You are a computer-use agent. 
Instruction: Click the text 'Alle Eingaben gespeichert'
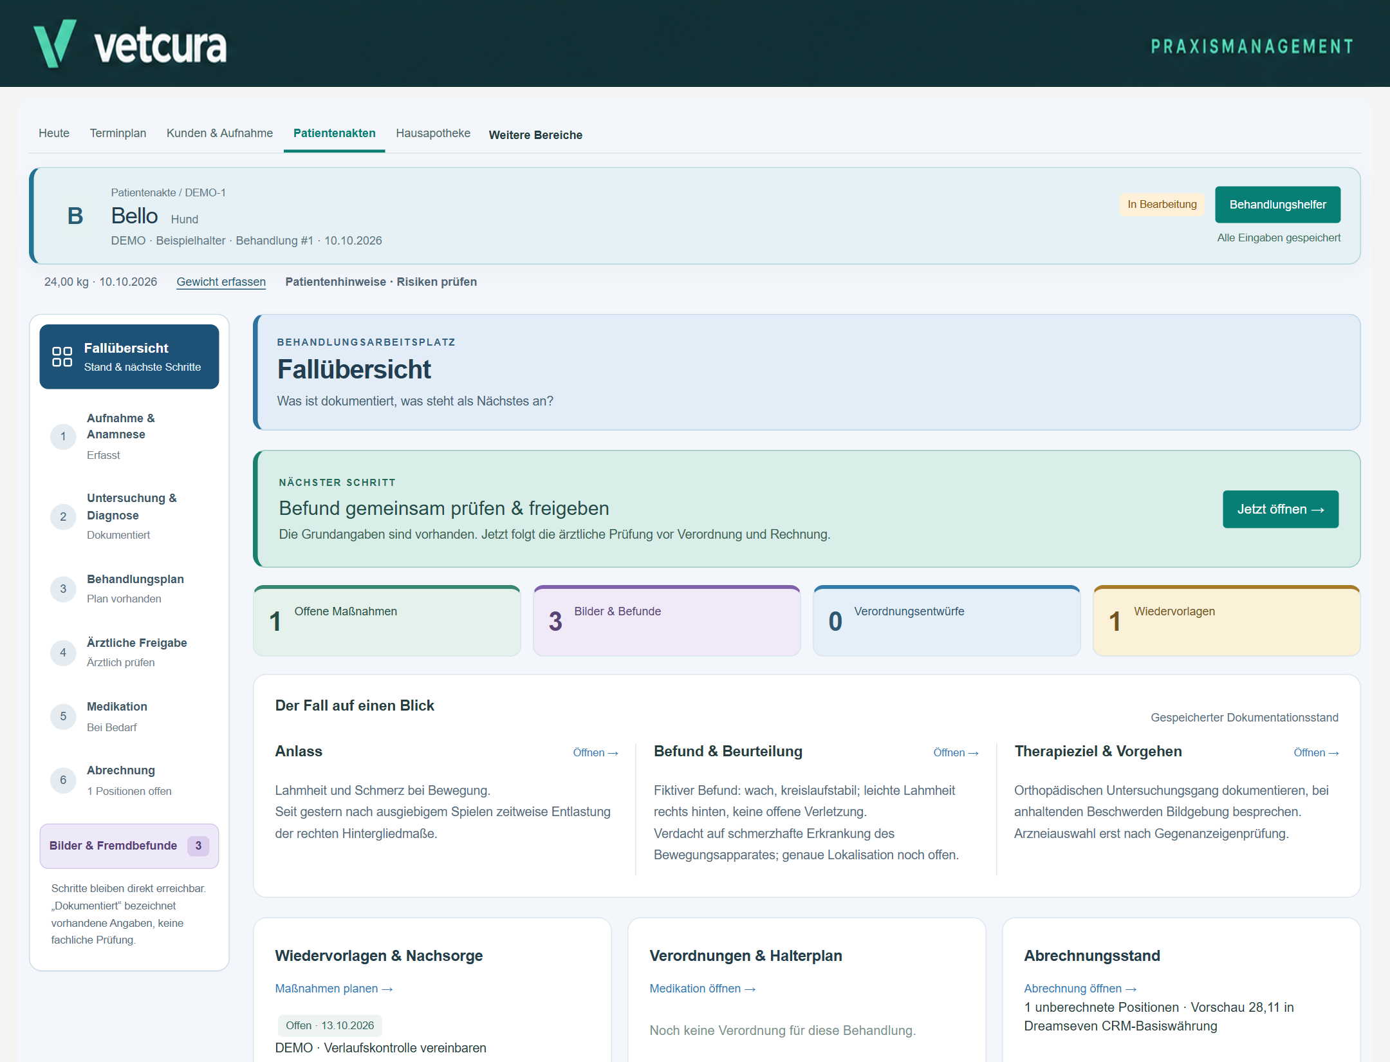pos(1279,238)
